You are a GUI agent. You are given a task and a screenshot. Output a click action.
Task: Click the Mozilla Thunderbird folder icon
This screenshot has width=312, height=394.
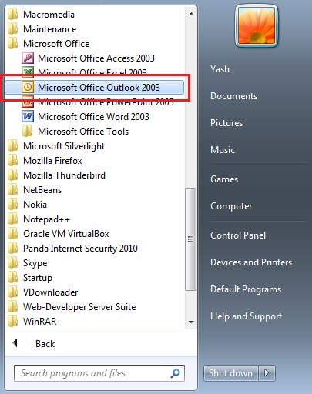[13, 175]
